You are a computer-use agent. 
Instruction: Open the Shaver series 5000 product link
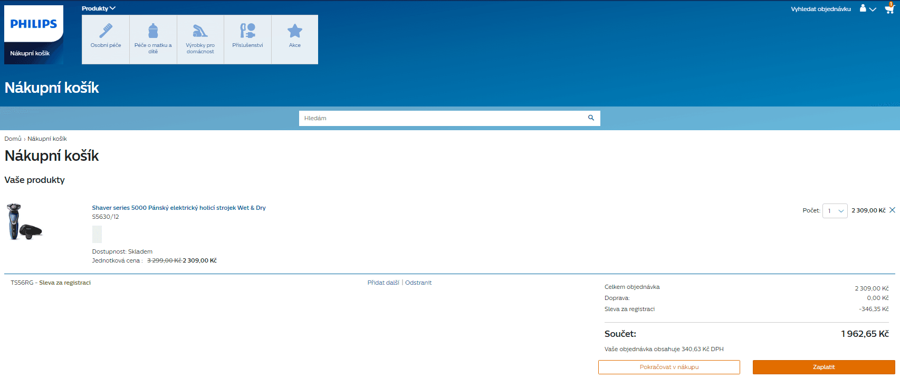click(x=179, y=208)
